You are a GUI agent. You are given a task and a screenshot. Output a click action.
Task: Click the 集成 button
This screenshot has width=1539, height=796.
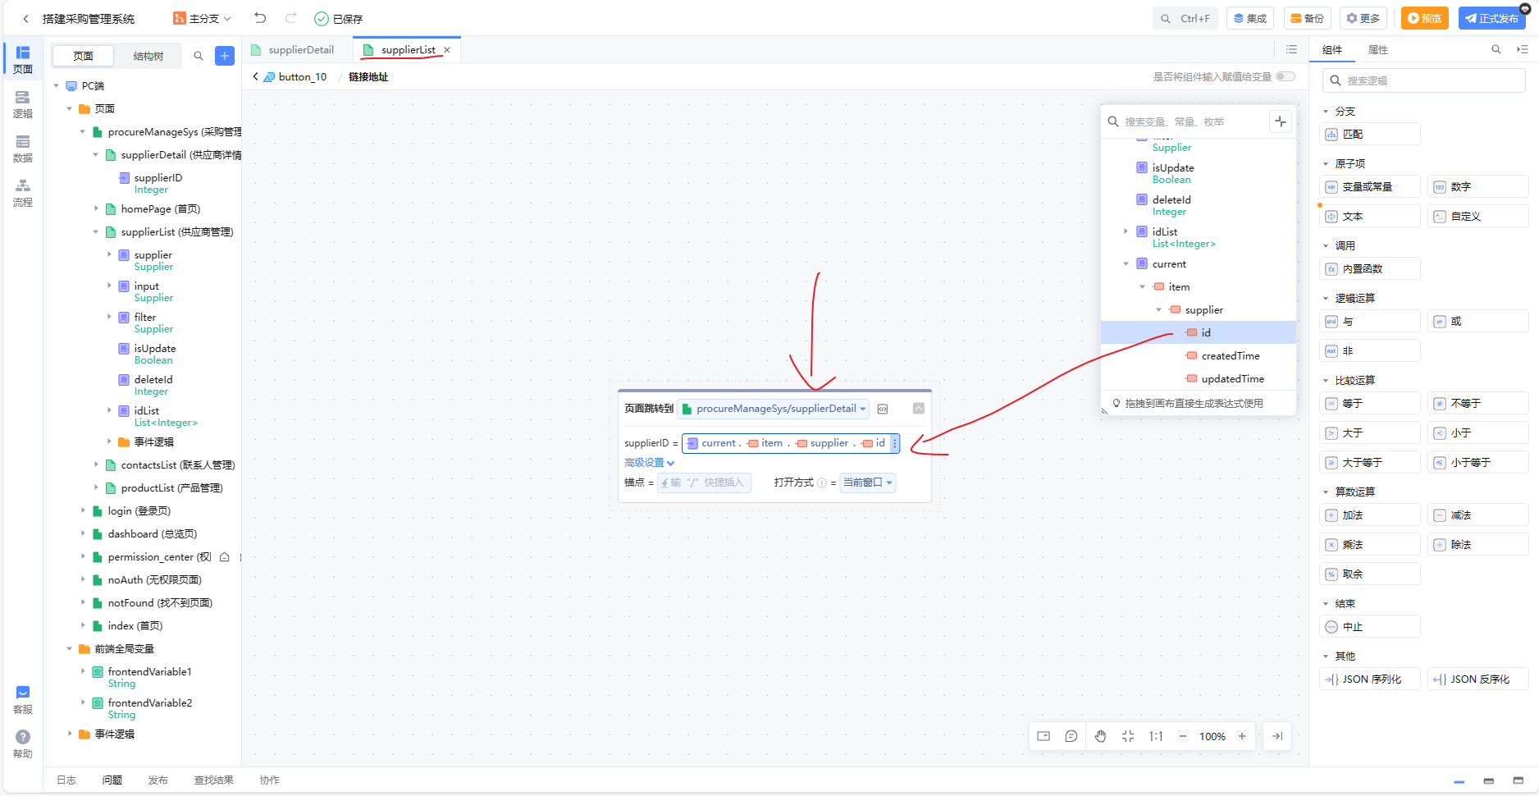click(x=1249, y=18)
